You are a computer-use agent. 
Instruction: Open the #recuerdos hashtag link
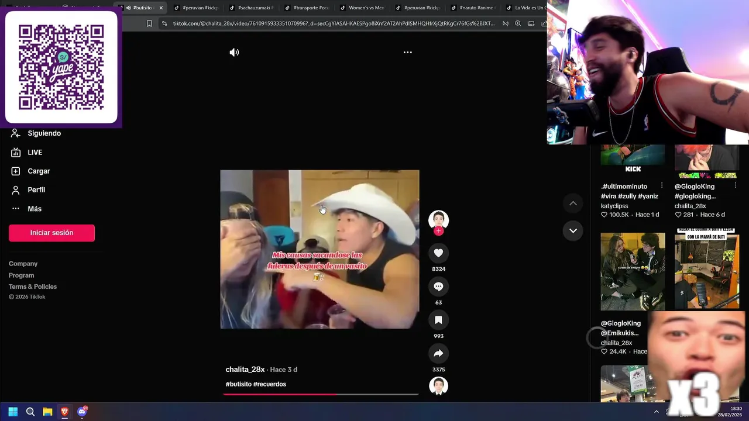click(x=270, y=384)
